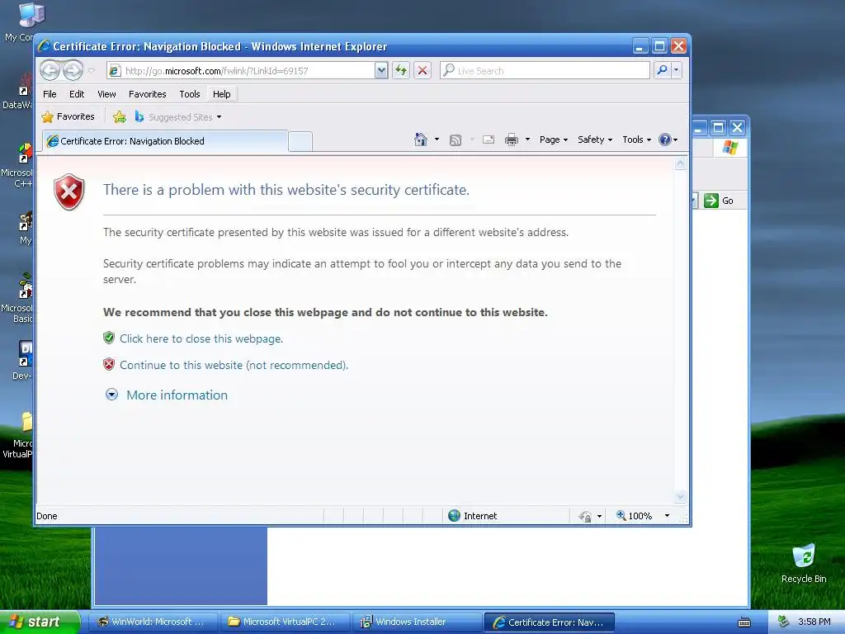Expand zoom level dropdown arrow

[667, 516]
